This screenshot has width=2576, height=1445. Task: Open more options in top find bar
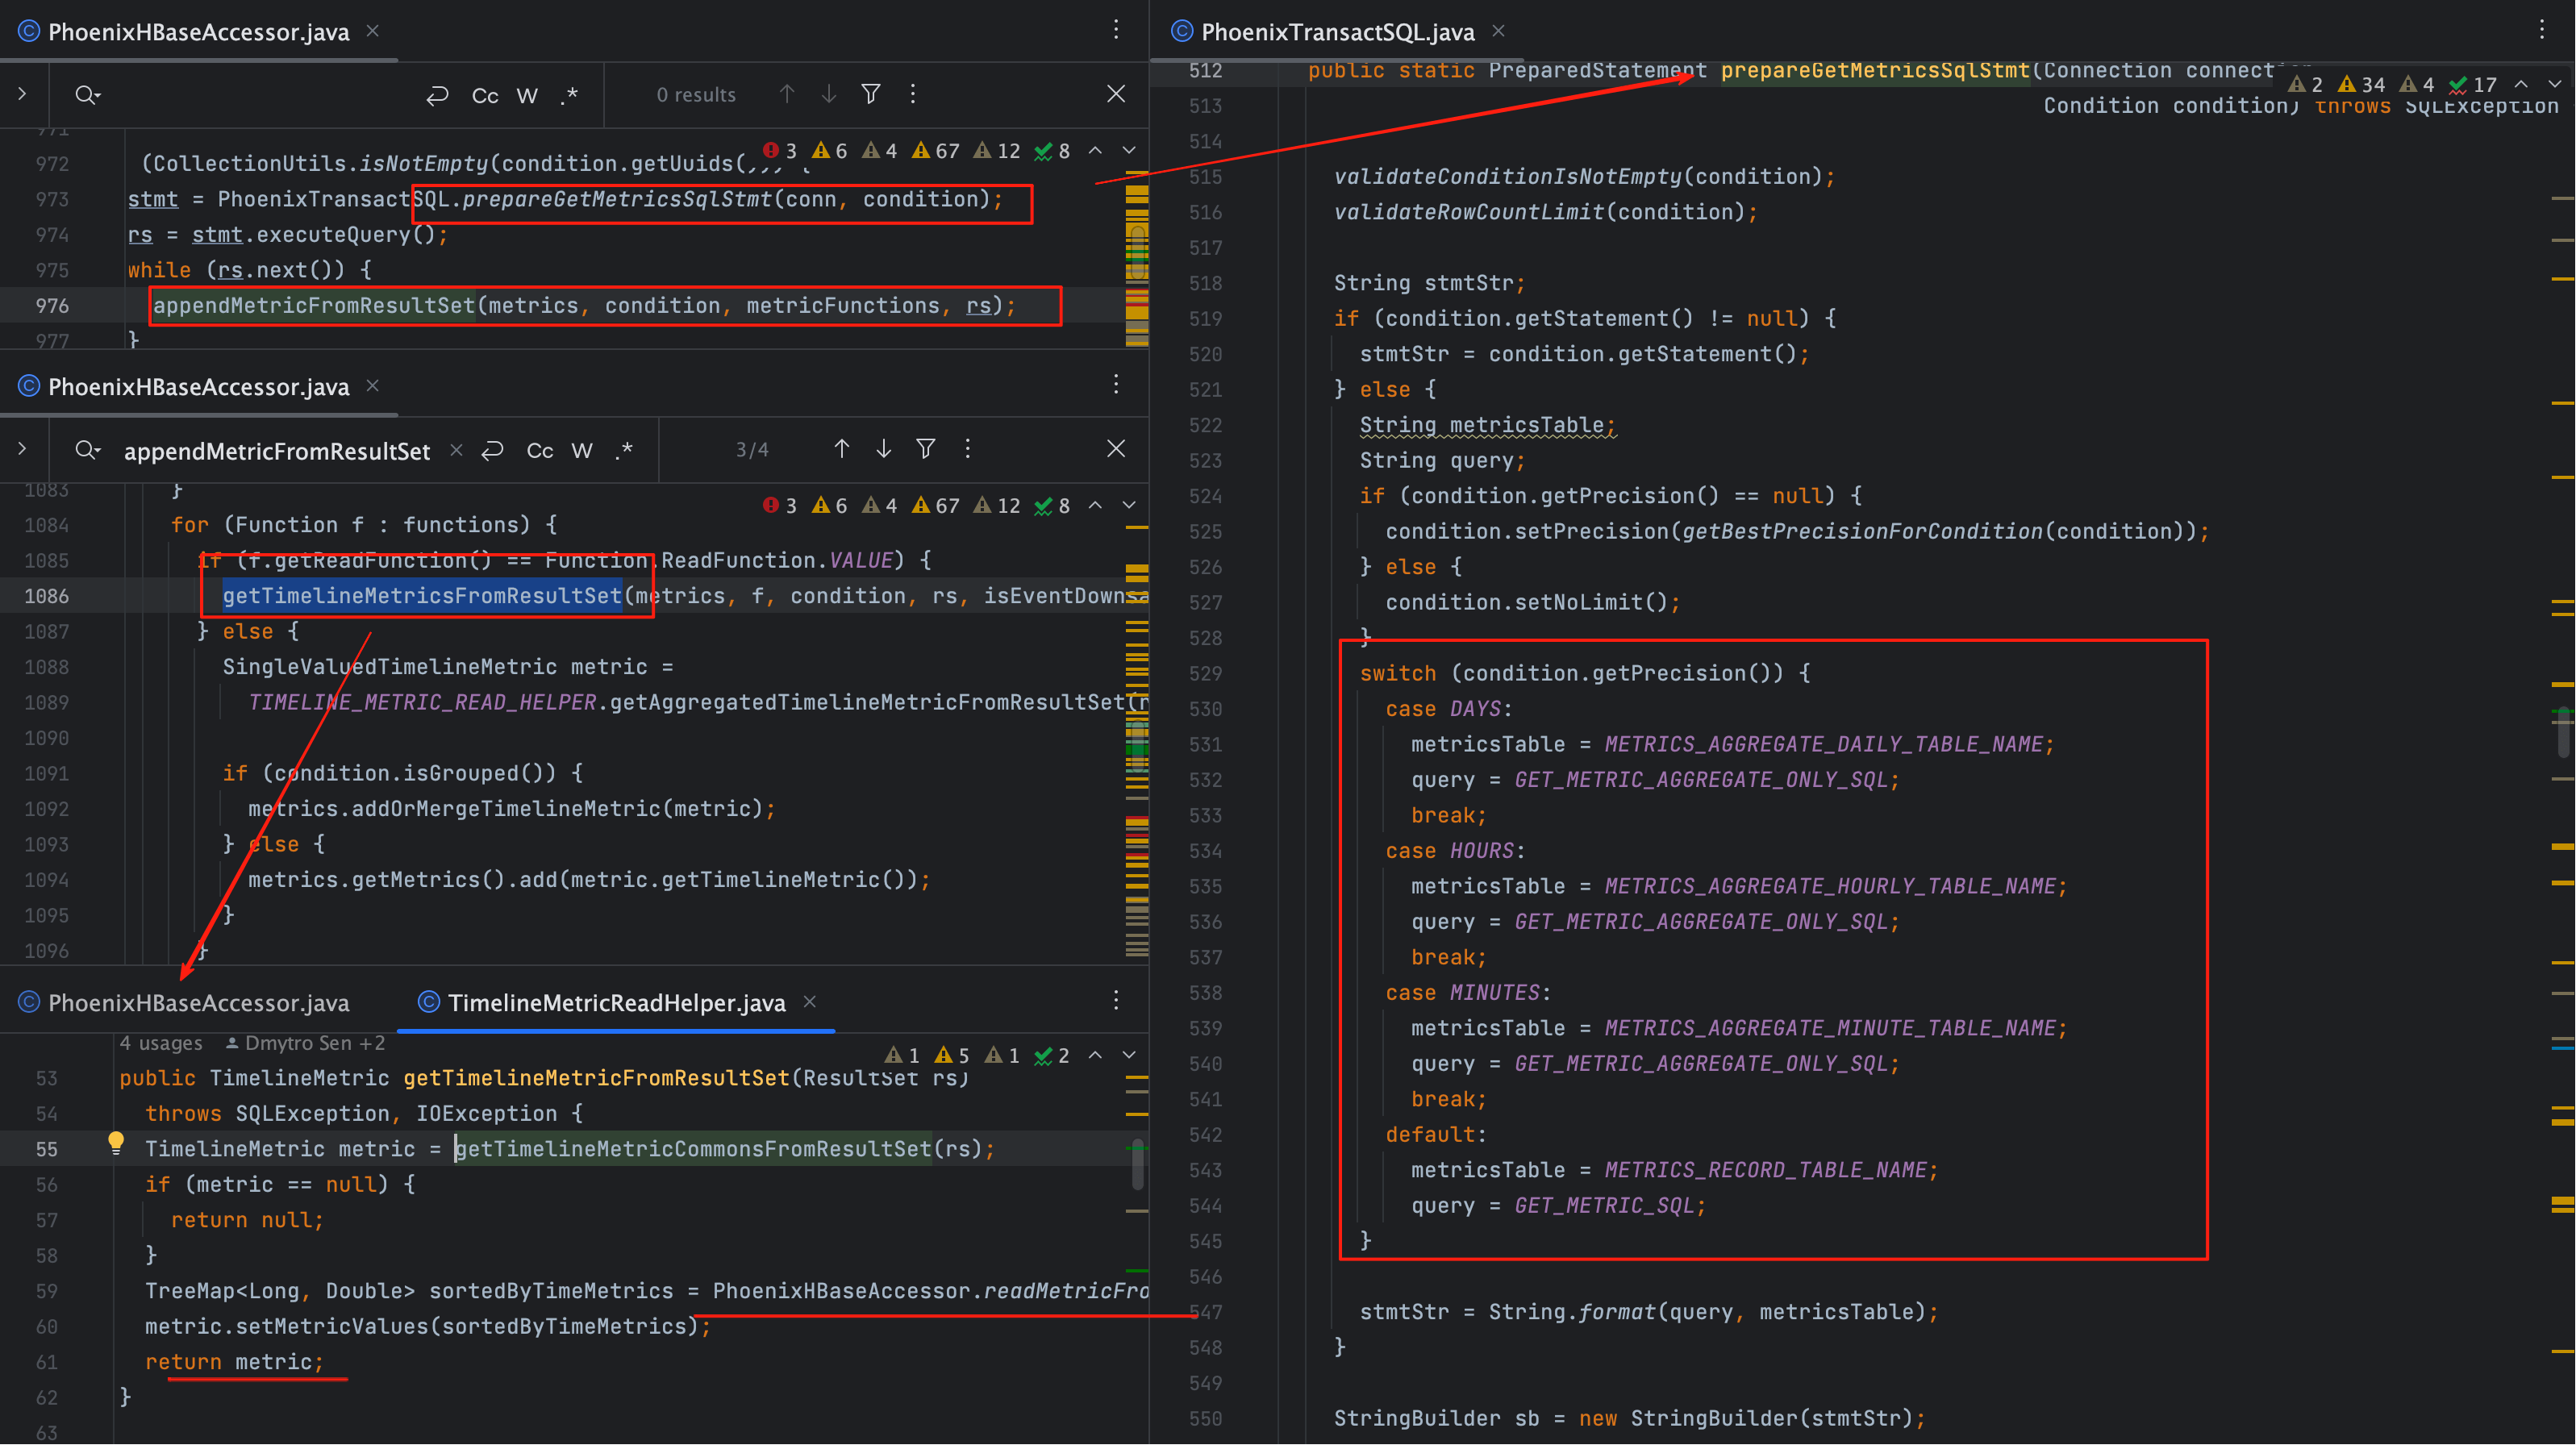point(913,94)
